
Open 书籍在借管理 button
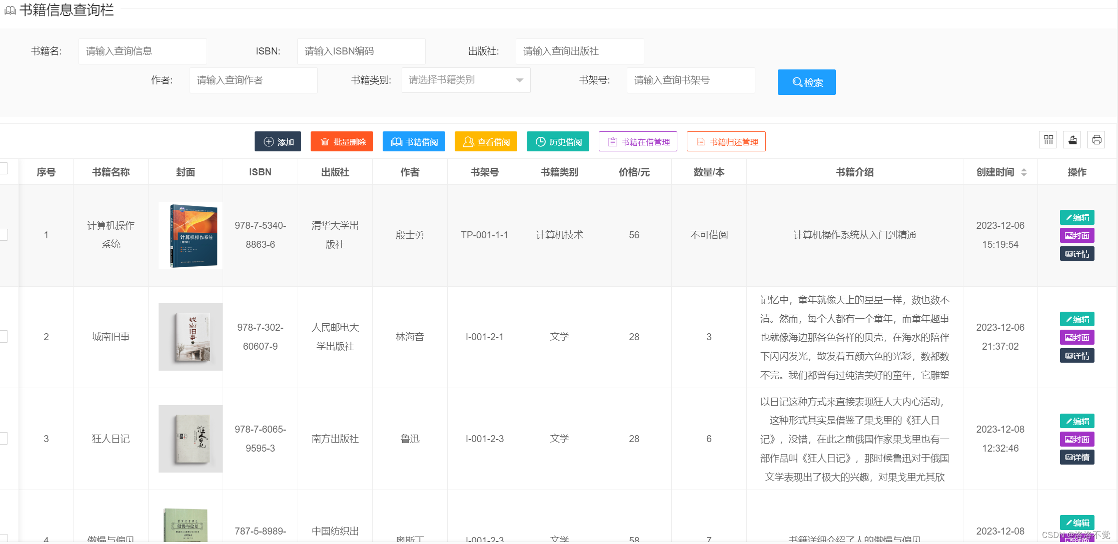(638, 141)
